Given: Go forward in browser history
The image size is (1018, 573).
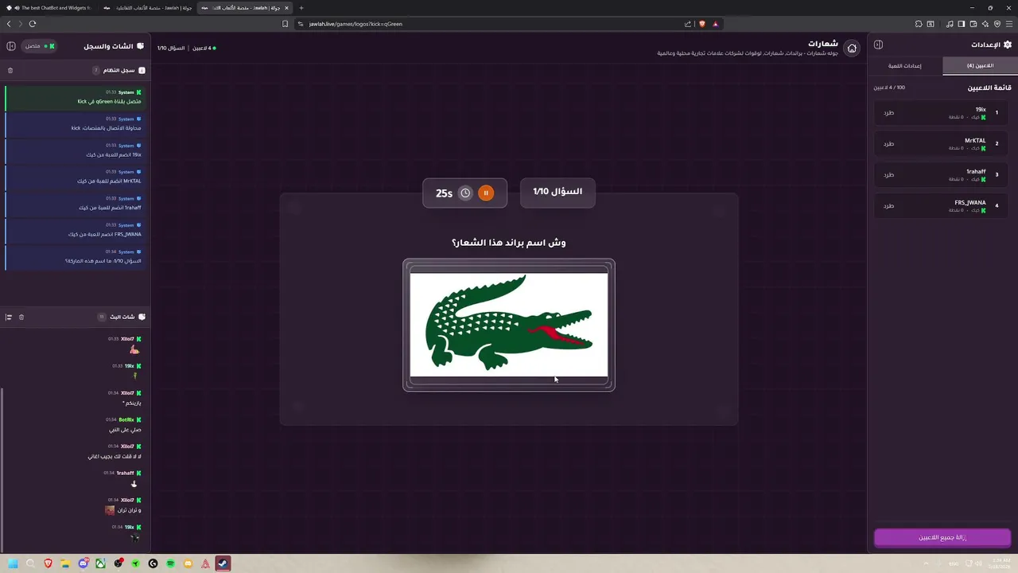Looking at the screenshot, I should 20,24.
